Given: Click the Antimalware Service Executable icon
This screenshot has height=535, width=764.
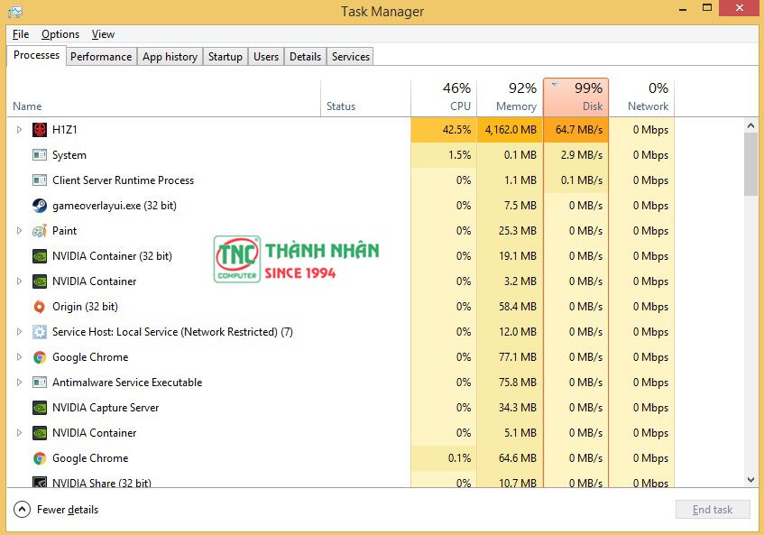Looking at the screenshot, I should tap(40, 383).
